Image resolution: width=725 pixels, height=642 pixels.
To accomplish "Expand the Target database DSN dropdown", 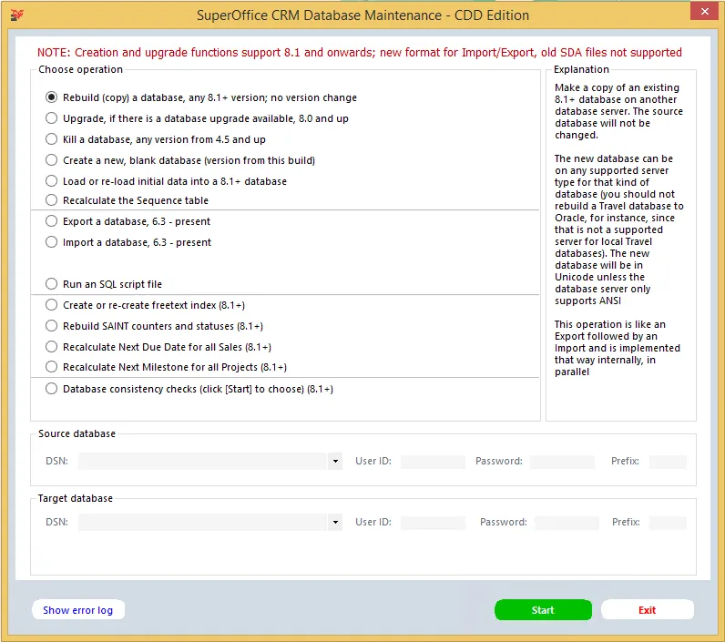I will coord(335,523).
